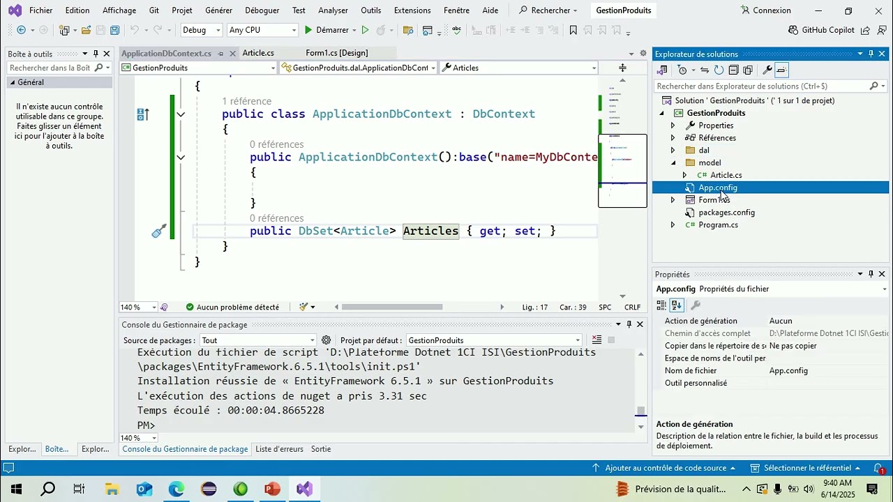Click the bookmark icon in toolbar
This screenshot has width=893, height=502.
tap(573, 30)
